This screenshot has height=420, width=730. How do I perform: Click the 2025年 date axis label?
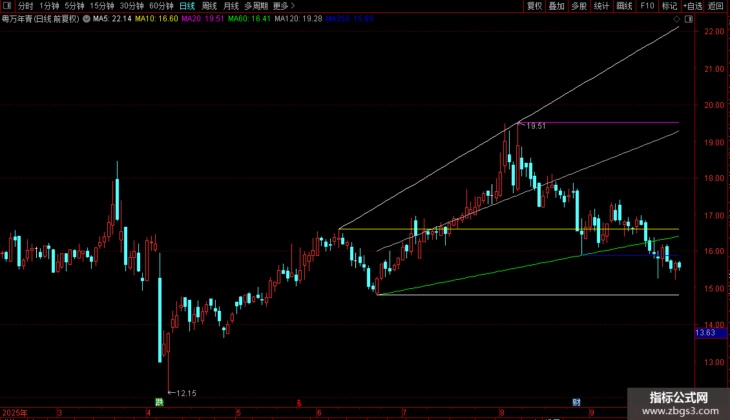[15, 413]
